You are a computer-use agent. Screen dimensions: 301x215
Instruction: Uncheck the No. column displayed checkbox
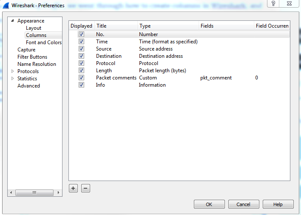[81, 34]
